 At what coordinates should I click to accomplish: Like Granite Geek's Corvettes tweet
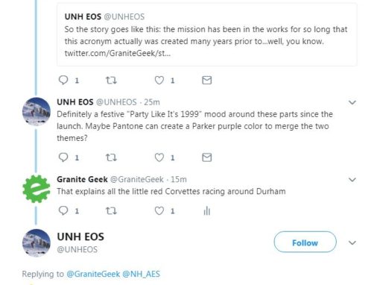click(x=159, y=210)
